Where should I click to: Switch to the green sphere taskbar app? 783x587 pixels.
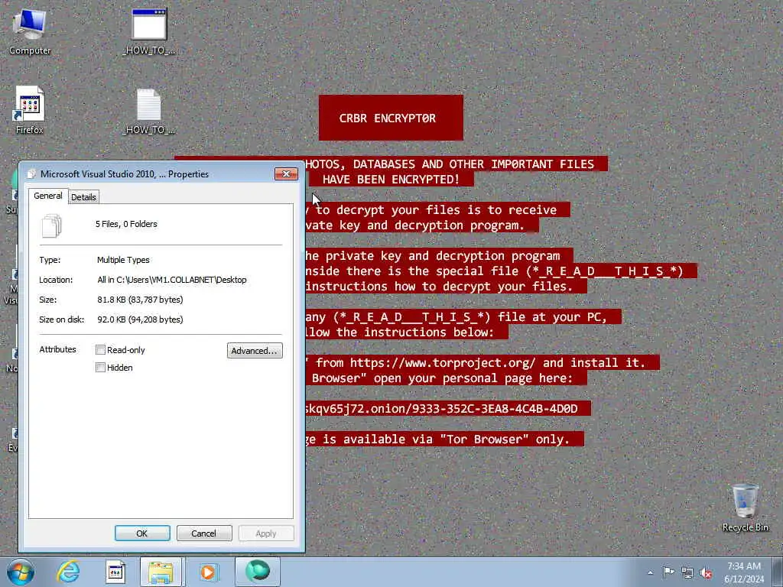pos(257,572)
